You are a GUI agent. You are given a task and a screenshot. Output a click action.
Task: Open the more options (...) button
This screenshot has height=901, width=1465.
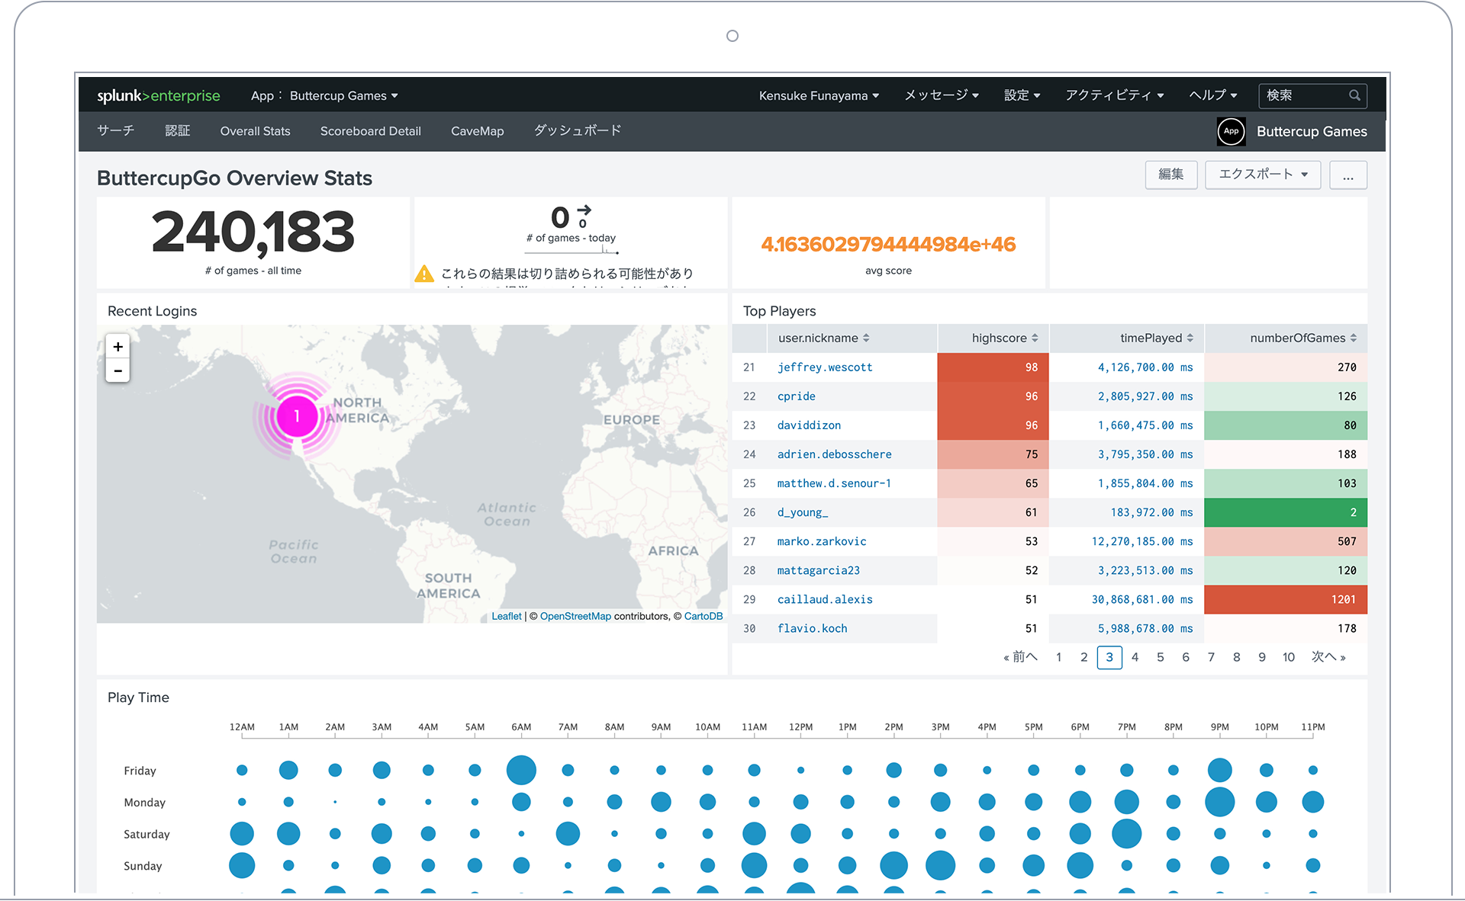[1348, 175]
